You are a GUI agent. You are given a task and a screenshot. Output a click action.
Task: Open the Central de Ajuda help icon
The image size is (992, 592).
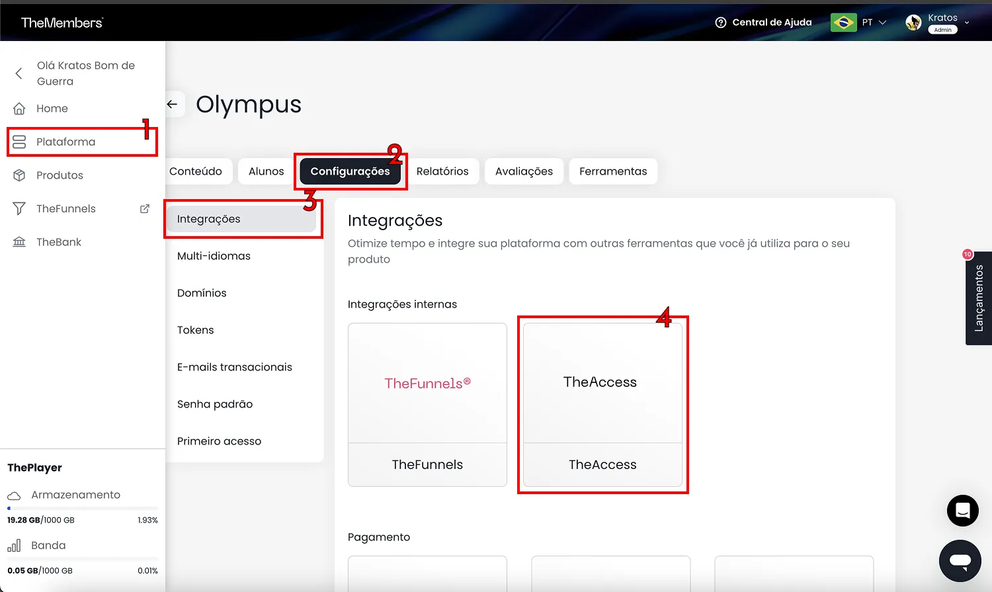(x=721, y=22)
